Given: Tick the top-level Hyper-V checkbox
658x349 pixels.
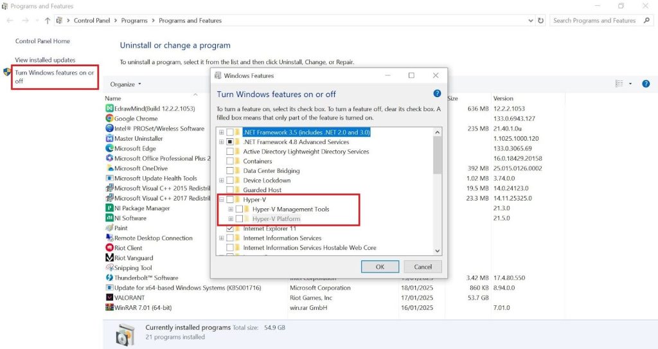Looking at the screenshot, I should point(230,200).
